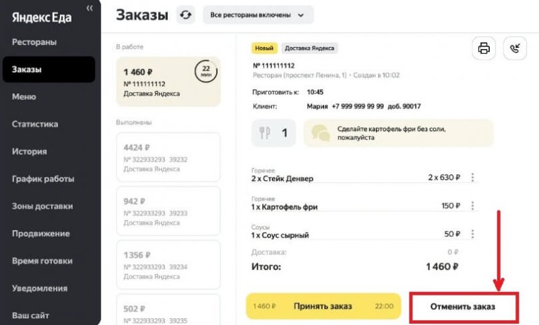Open История in the sidebar

30,151
